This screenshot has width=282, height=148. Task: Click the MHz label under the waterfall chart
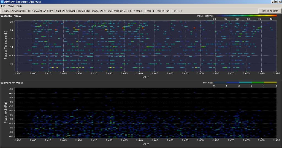(145, 77)
